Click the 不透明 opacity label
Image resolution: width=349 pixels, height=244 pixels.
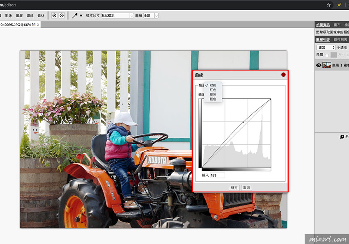point(342,47)
